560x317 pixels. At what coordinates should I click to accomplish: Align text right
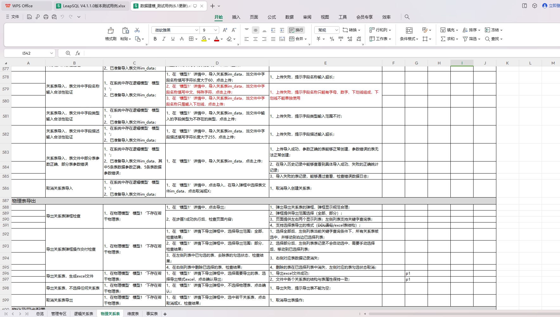click(x=264, y=39)
